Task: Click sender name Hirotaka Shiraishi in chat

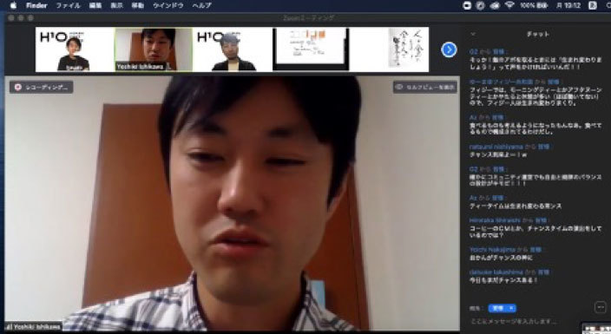Action: (x=495, y=220)
